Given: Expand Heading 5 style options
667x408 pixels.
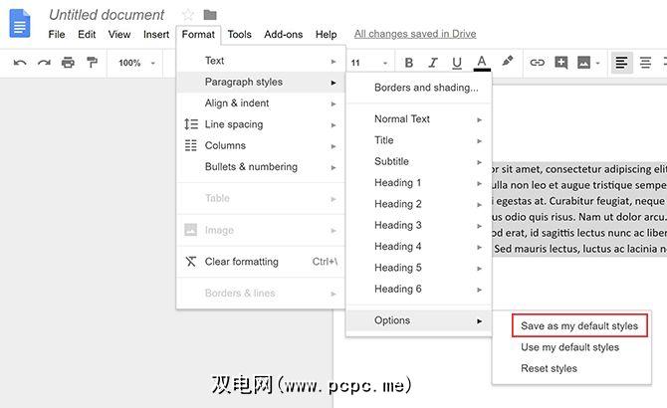Looking at the screenshot, I should coord(419,268).
